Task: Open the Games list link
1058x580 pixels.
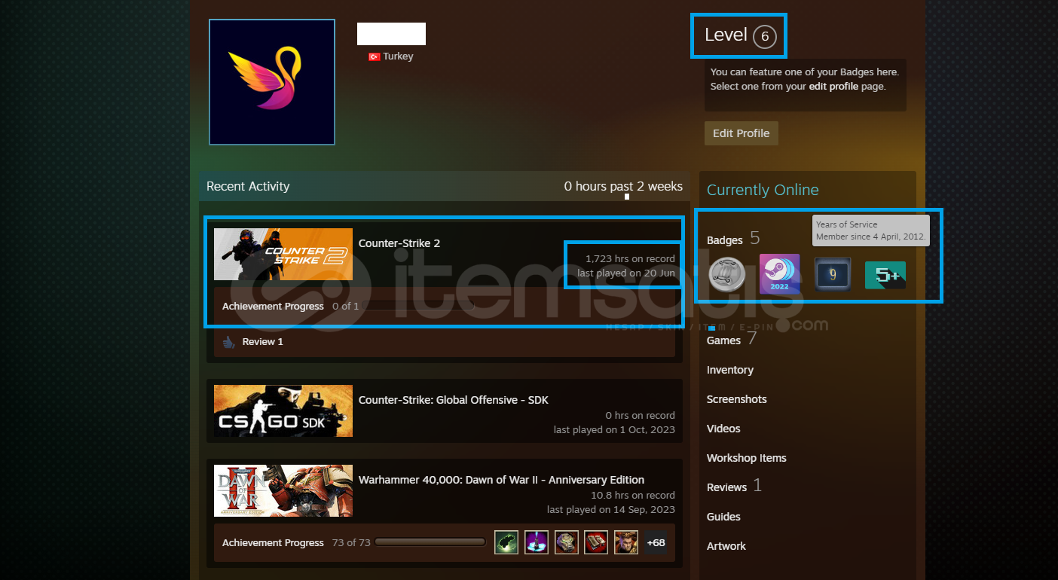Action: (724, 340)
